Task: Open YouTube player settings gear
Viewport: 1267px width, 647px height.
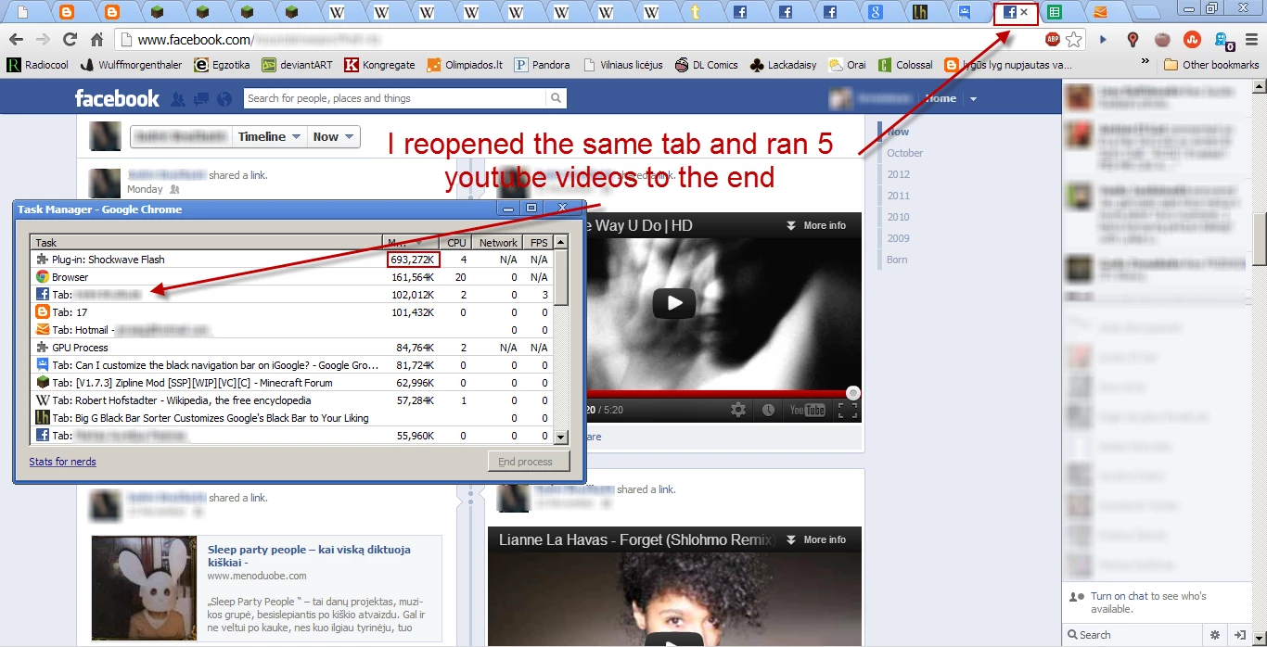Action: pyautogui.click(x=738, y=410)
